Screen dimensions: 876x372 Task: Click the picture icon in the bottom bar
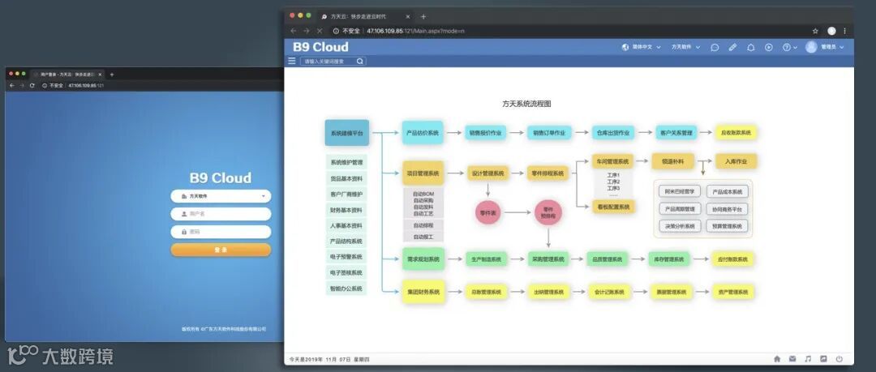pos(823,358)
